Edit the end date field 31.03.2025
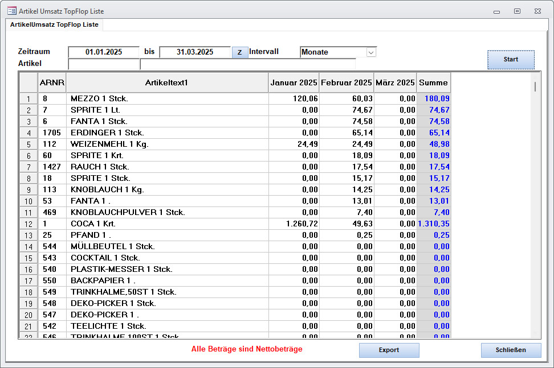Screen dimensions: 554x368 (195, 52)
